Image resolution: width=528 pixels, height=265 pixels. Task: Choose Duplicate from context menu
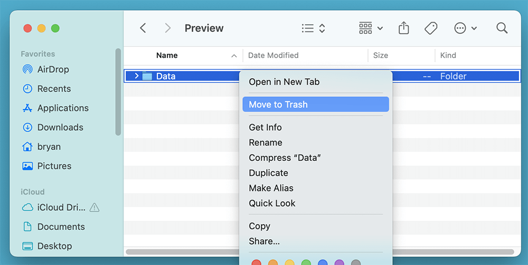pos(316,173)
